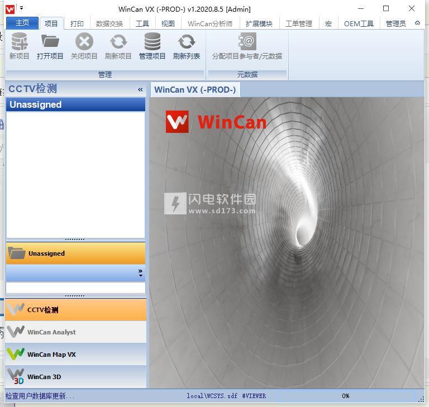Image resolution: width=429 pixels, height=407 pixels.
Task: Click the WinCan logo in title bar
Action: 10,9
